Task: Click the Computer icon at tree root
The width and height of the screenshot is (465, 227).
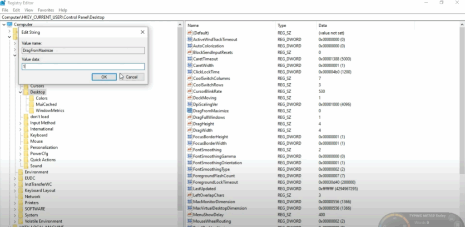Action: (10, 25)
